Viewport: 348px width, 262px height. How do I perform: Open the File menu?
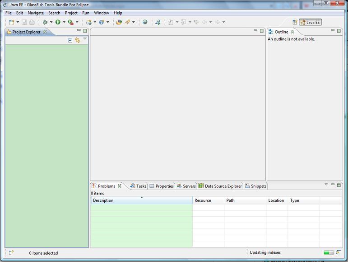coord(9,13)
